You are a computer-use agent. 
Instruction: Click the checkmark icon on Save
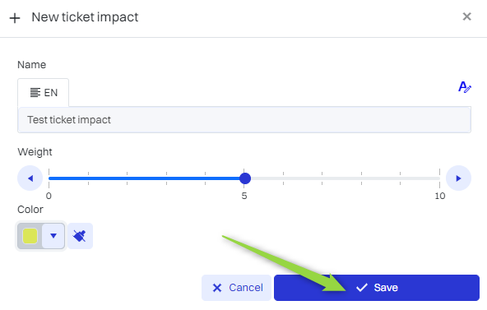pyautogui.click(x=362, y=288)
